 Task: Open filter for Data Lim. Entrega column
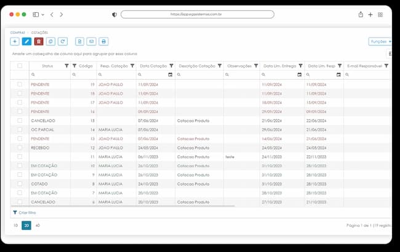coord(301,66)
